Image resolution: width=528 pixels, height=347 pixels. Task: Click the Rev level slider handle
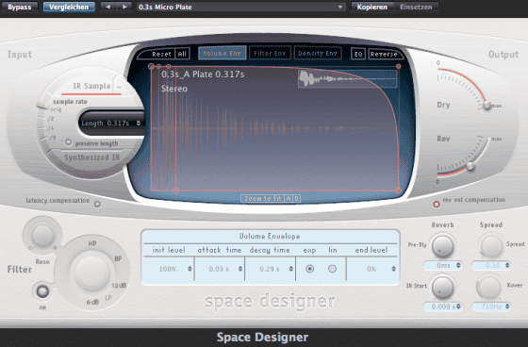[x=470, y=166]
